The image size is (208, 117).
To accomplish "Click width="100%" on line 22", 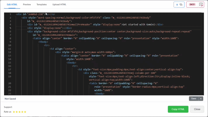I will (x=103, y=90).
